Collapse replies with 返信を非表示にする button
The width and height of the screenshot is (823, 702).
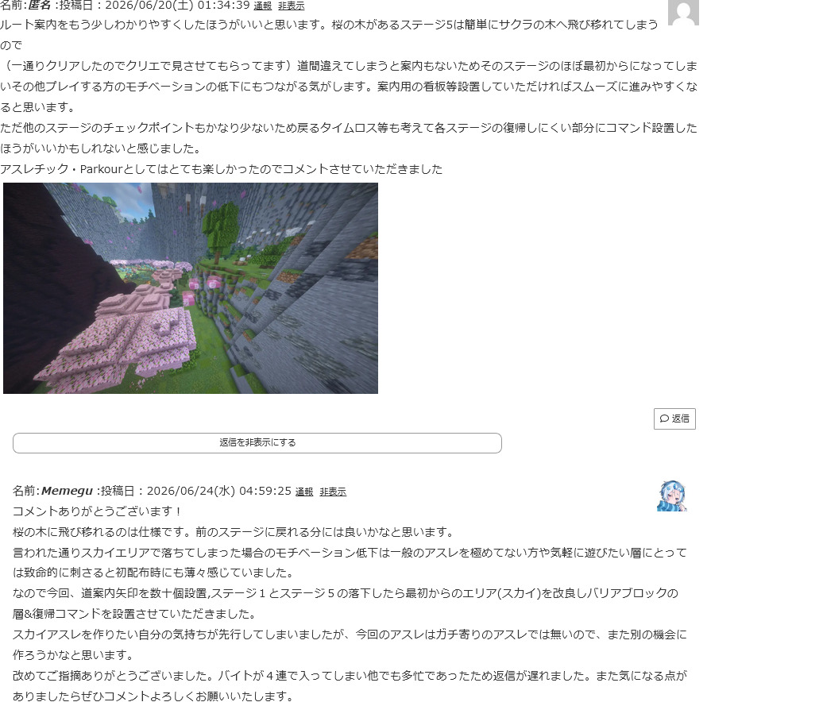[257, 443]
